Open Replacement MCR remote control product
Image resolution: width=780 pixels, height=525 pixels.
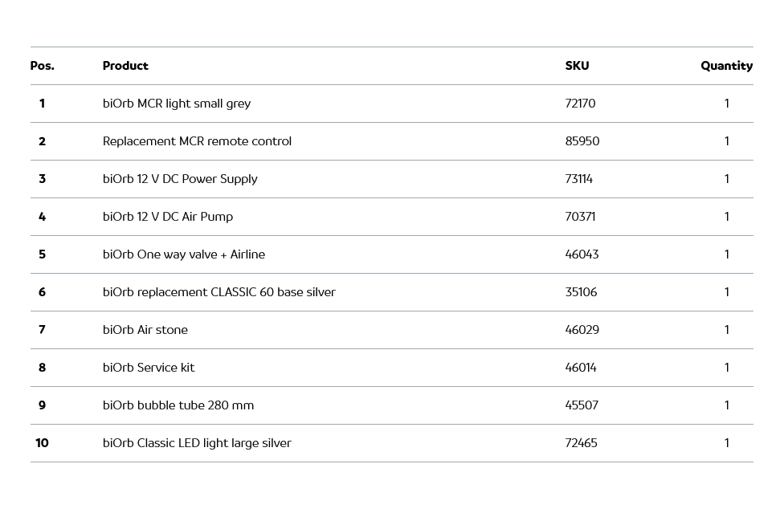[197, 141]
